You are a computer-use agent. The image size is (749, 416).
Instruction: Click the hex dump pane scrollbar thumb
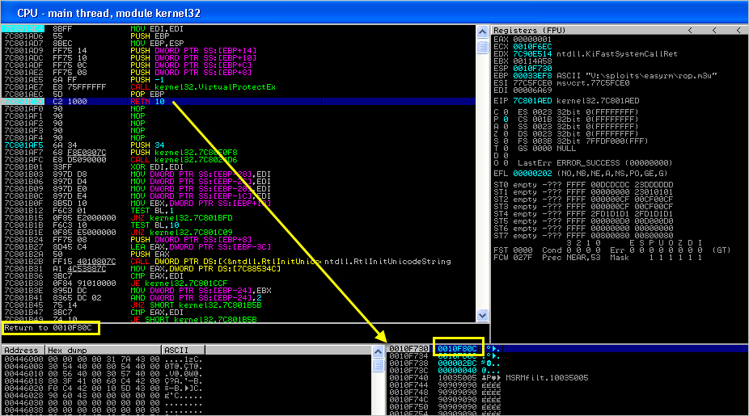[378, 365]
